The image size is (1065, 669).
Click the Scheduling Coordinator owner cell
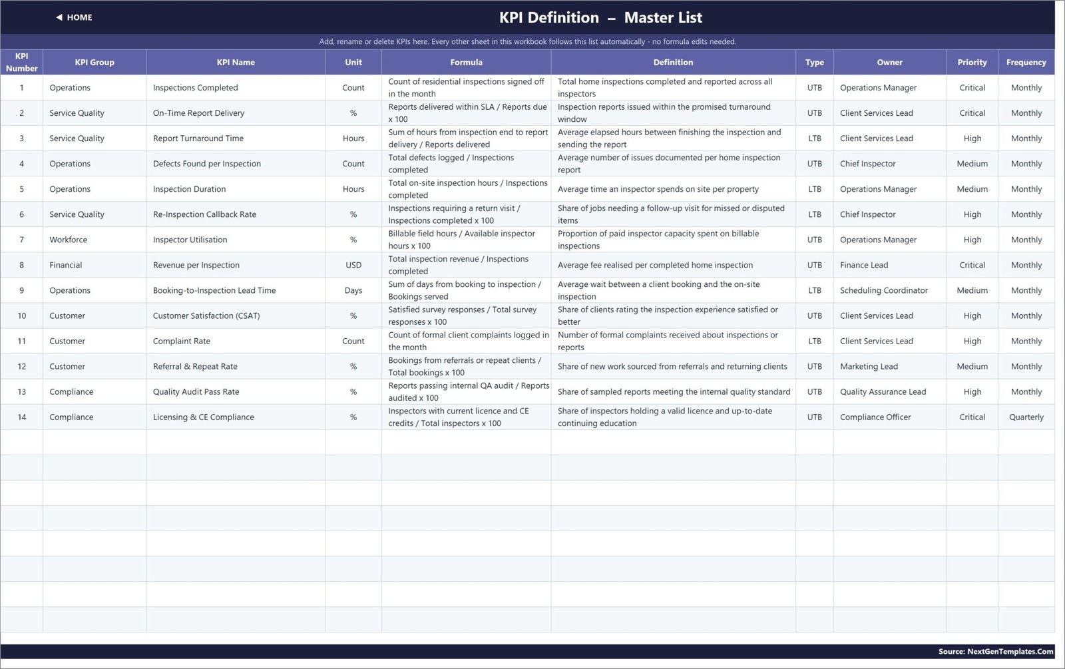[890, 290]
